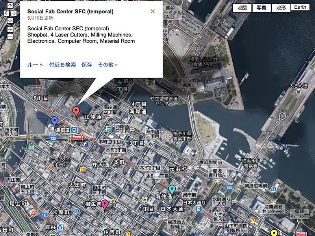
Task: Open ルート directions link
Action: click(x=35, y=65)
